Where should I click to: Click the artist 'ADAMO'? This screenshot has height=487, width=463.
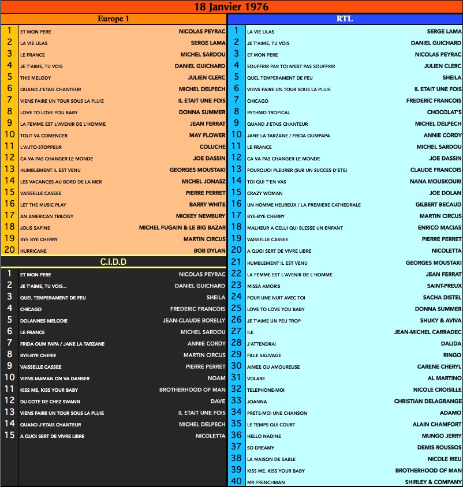tap(450, 413)
